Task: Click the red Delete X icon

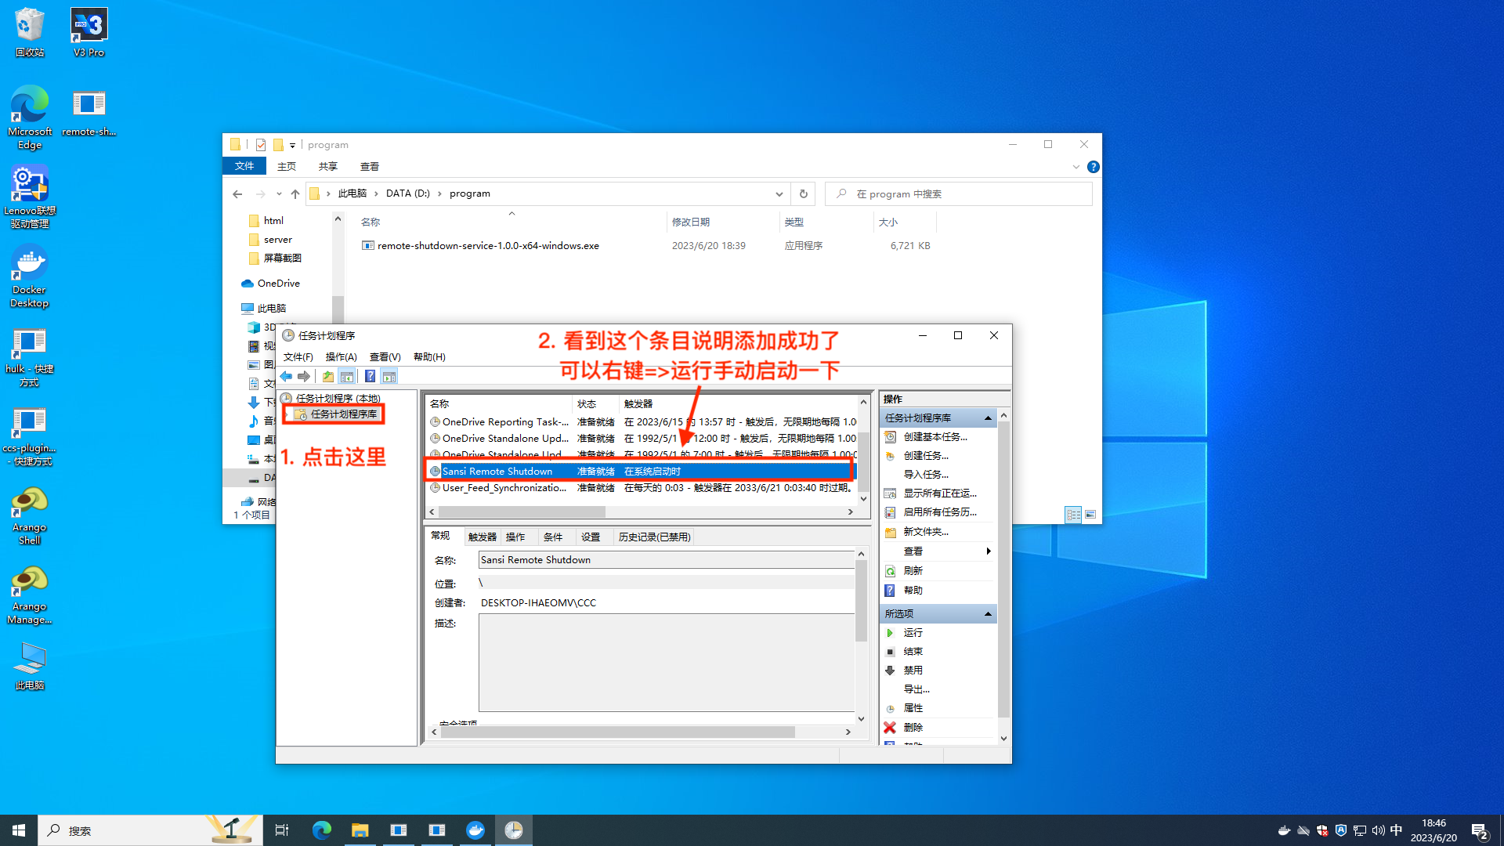Action: click(890, 728)
